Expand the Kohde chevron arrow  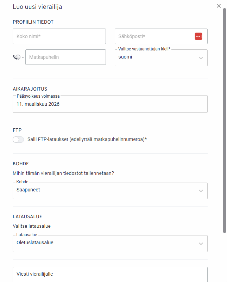201,191
